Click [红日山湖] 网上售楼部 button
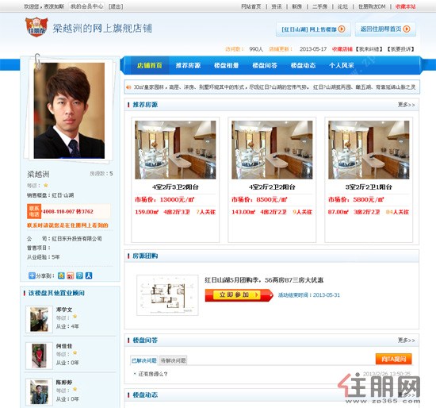Screen dimensions: 436x408 coord(313,29)
